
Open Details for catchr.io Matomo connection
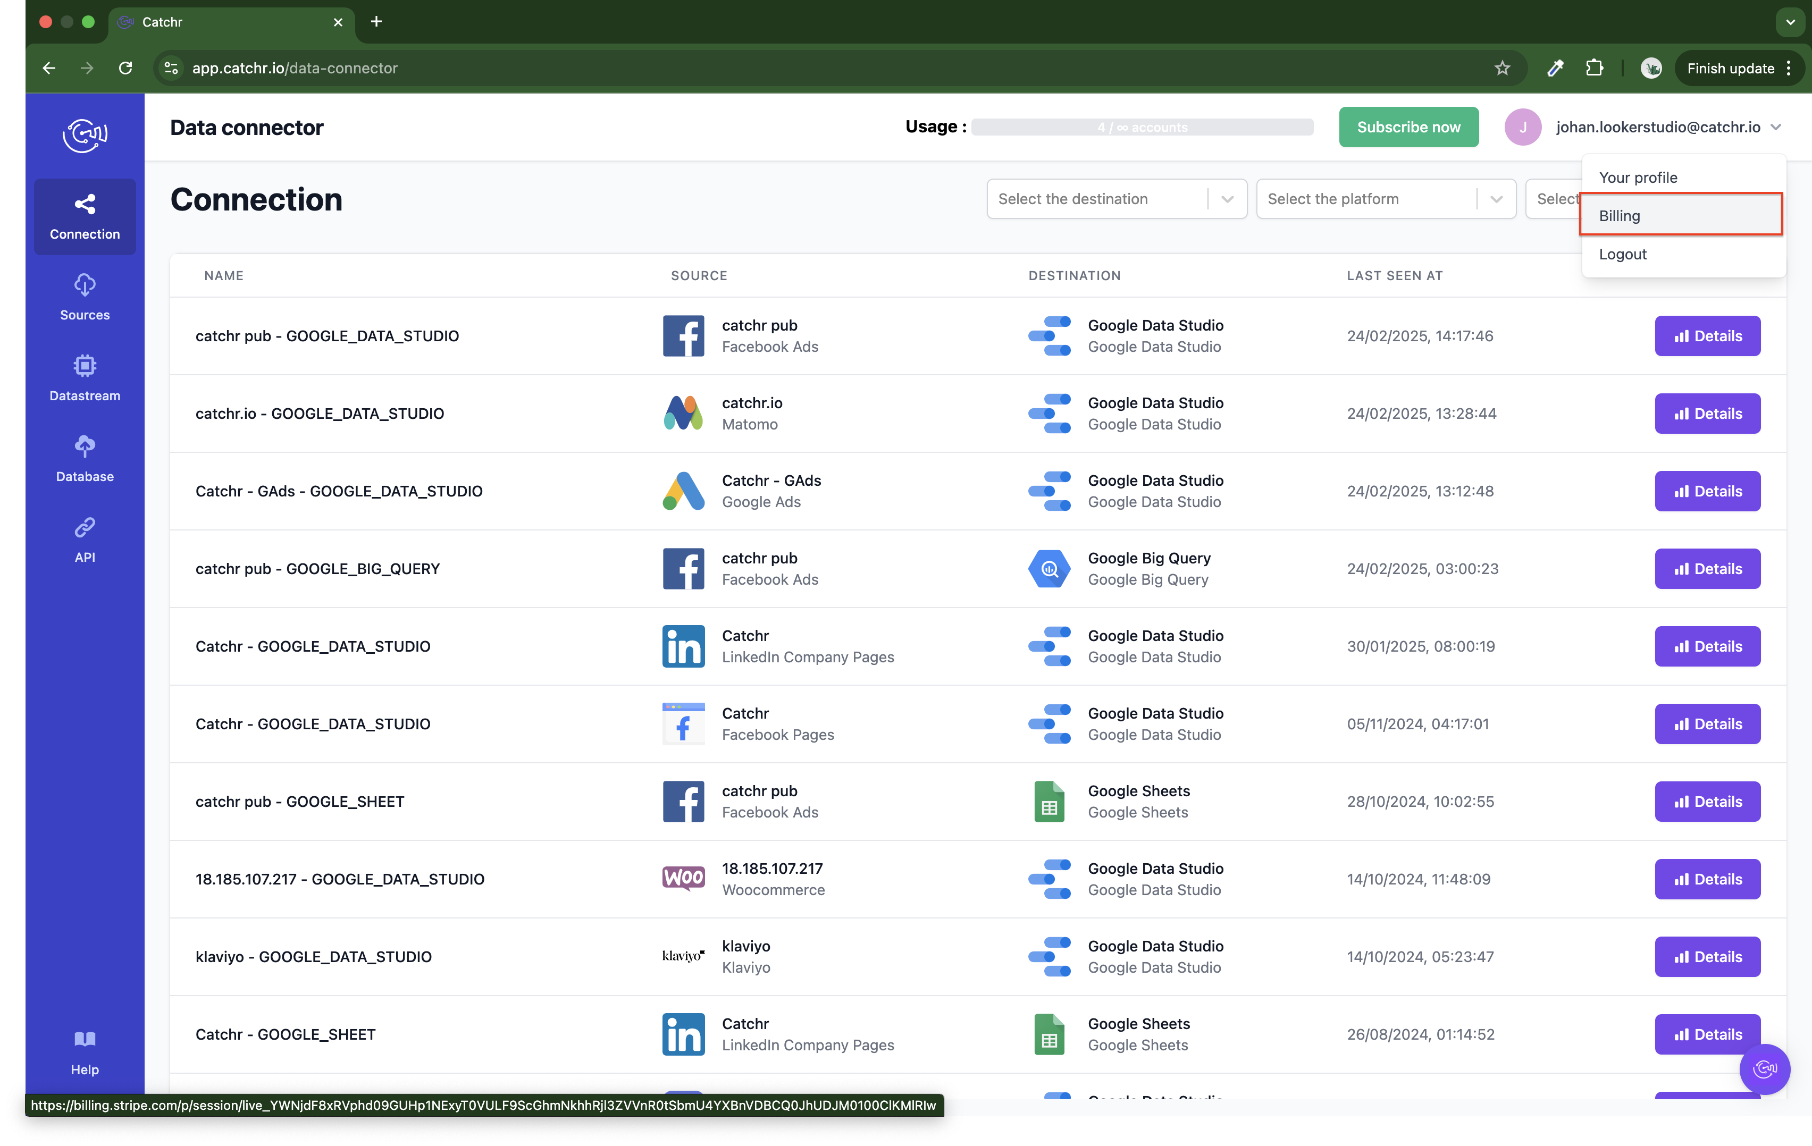coord(1707,413)
